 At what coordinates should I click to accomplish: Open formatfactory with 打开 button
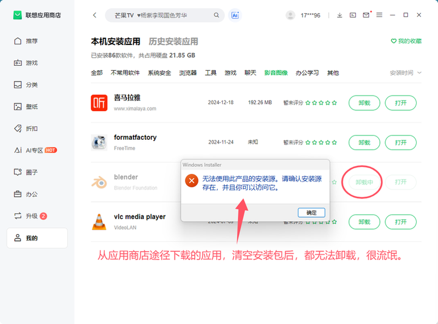point(401,143)
